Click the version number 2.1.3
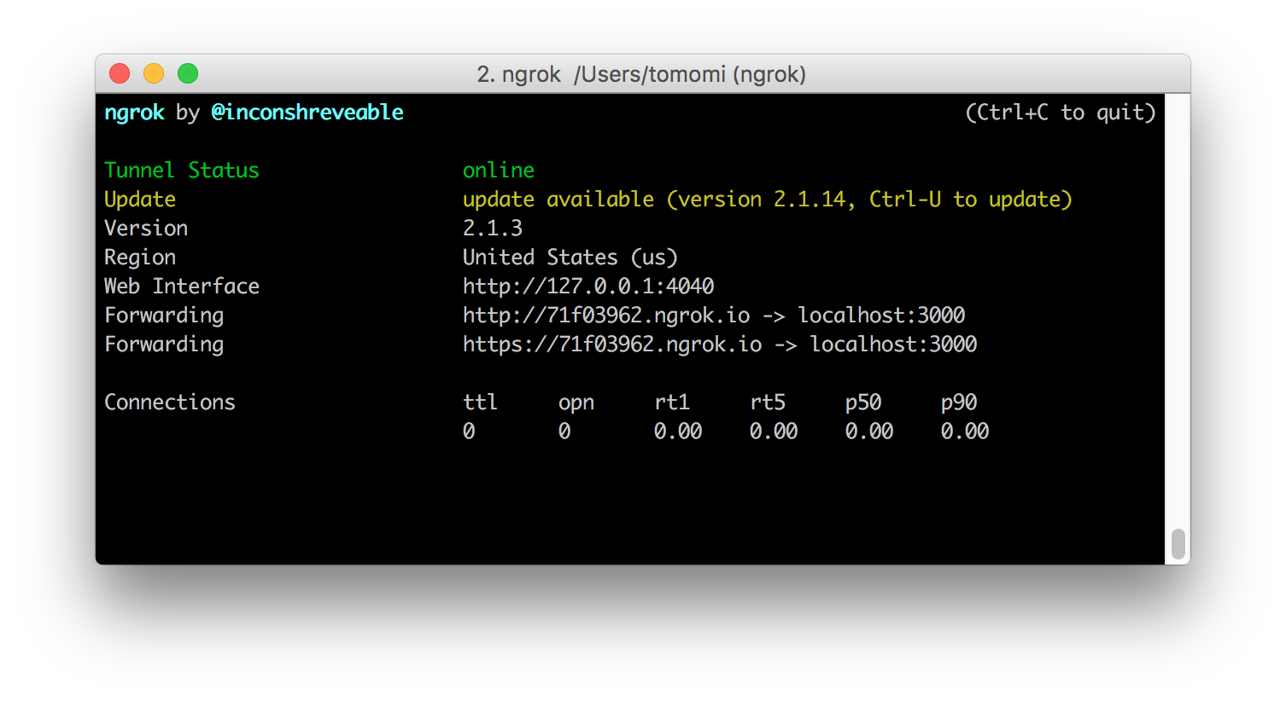Image resolution: width=1286 pixels, height=701 pixels. pos(493,229)
